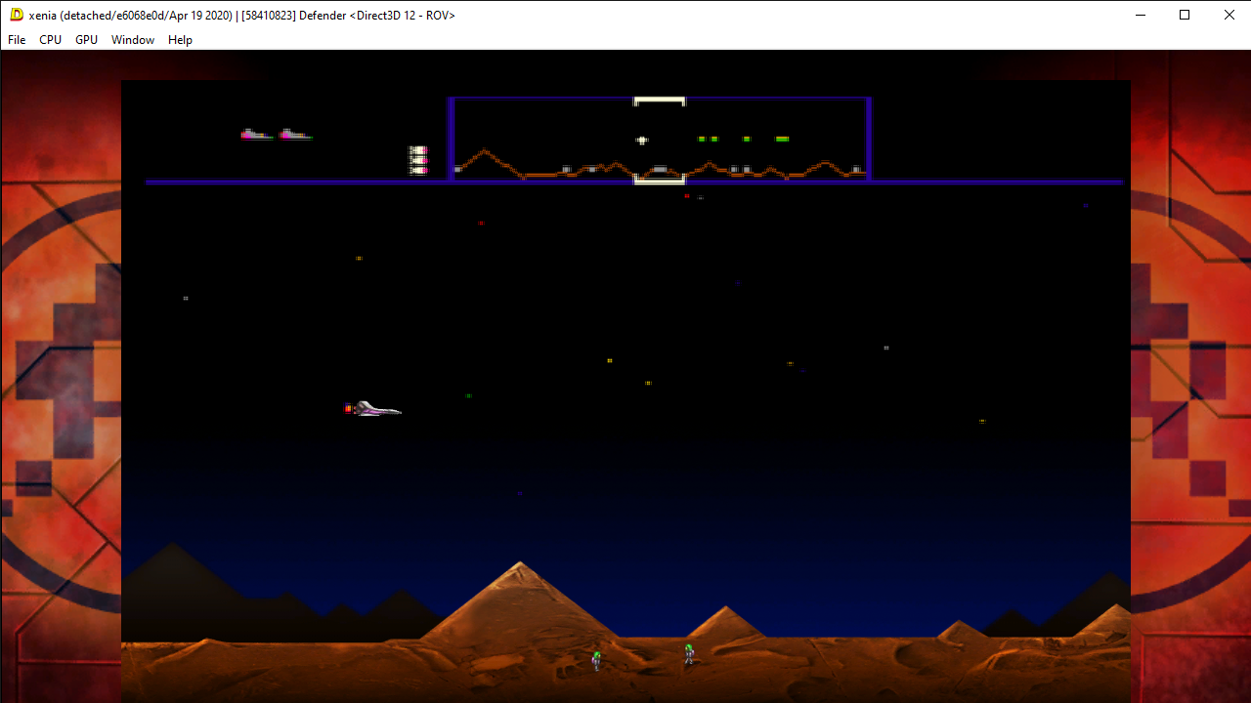1251x703 pixels.
Task: Open the Window menu
Action: 132,40
